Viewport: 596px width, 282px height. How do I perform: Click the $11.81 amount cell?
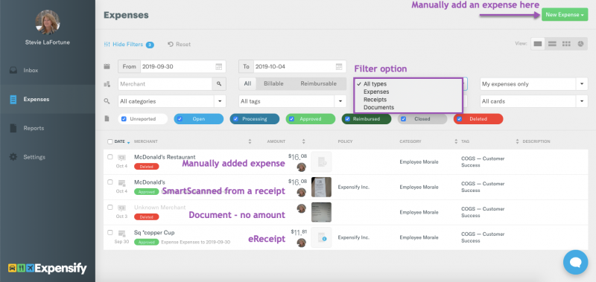click(299, 231)
